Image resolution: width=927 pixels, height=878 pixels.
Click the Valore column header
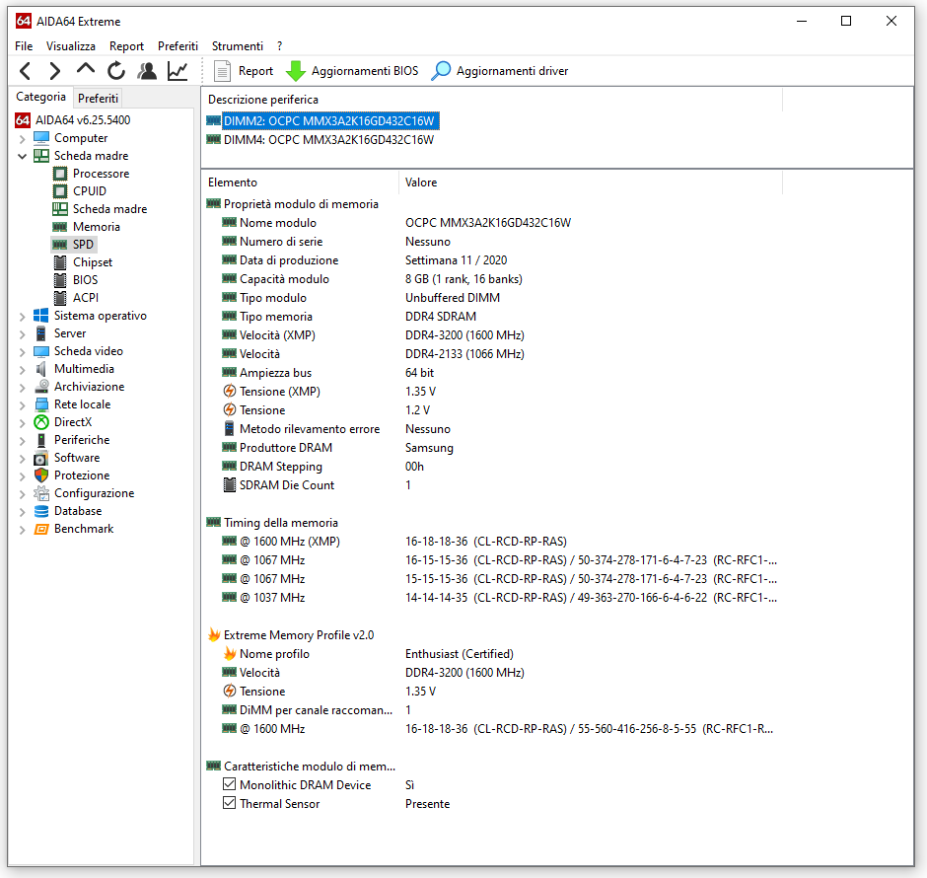click(x=591, y=183)
